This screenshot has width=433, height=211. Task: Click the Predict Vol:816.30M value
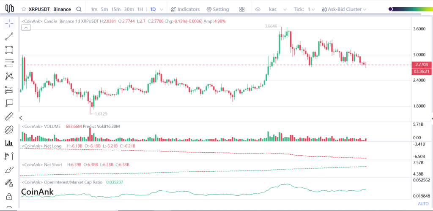pos(101,126)
